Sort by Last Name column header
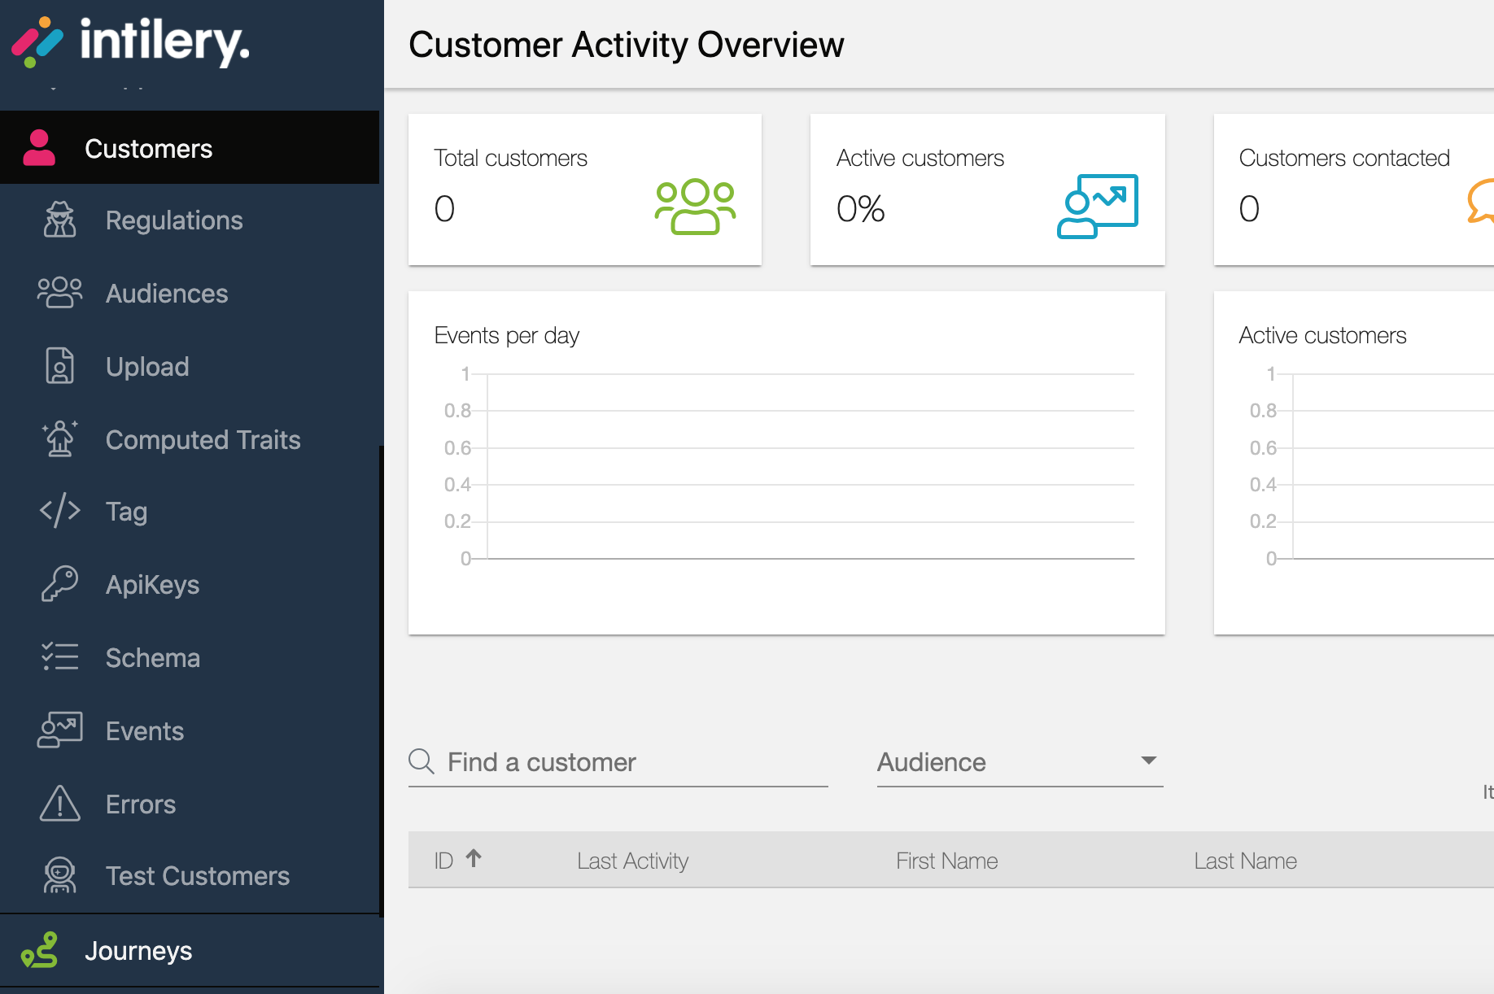This screenshot has width=1494, height=994. (1245, 861)
